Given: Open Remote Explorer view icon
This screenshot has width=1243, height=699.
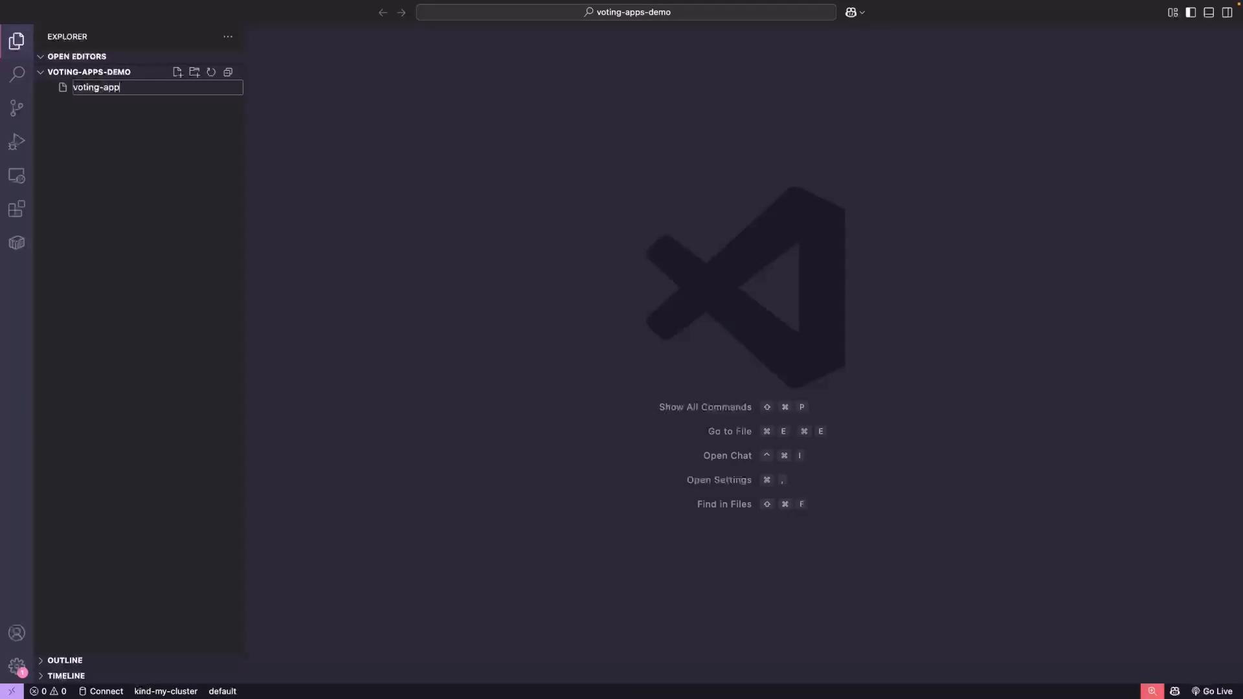Looking at the screenshot, I should click(x=17, y=175).
